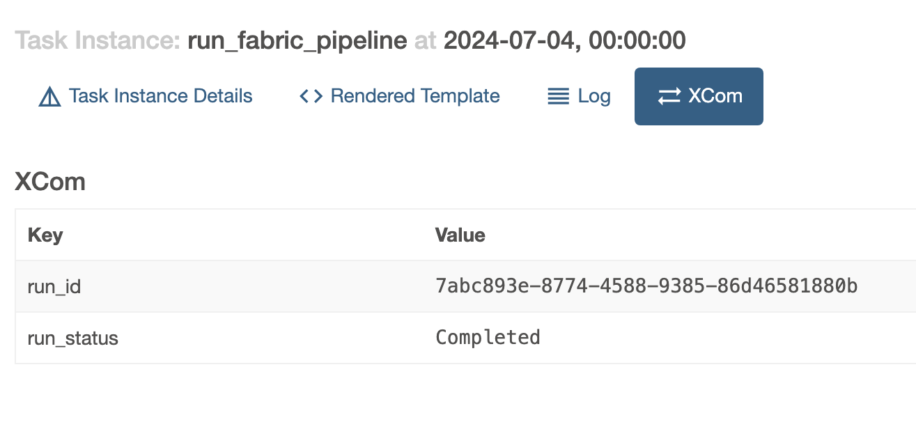916x429 pixels.
Task: Click the lines icon next to Log
Action: click(x=559, y=96)
